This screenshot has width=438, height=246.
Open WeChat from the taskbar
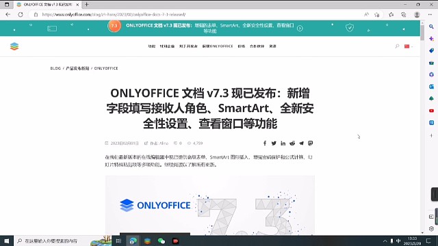tap(162, 241)
